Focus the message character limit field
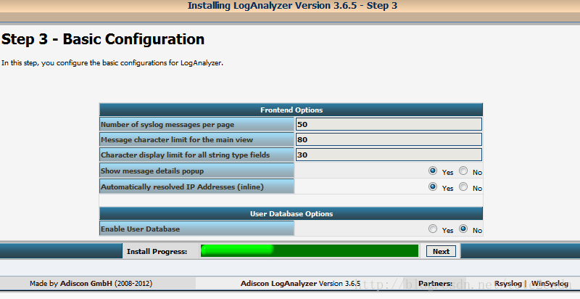 (x=389, y=139)
